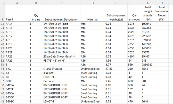Click the Subcomponent Description header cell
Viewport: 173px width, 104px height.
tap(62, 13)
